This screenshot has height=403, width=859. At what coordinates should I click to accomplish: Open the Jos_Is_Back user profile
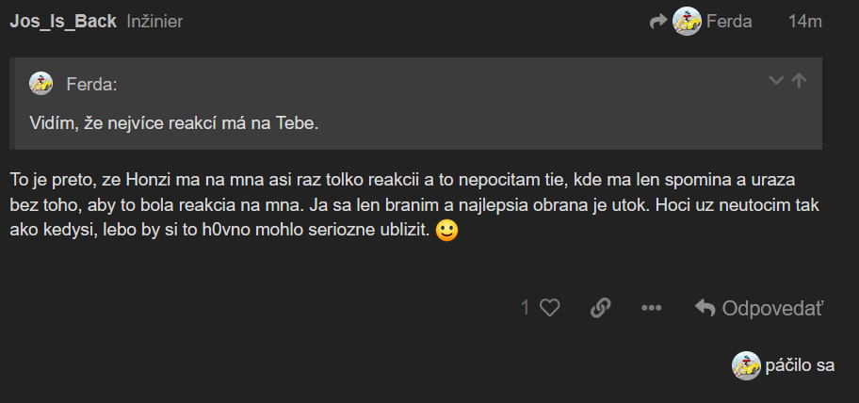tap(63, 21)
